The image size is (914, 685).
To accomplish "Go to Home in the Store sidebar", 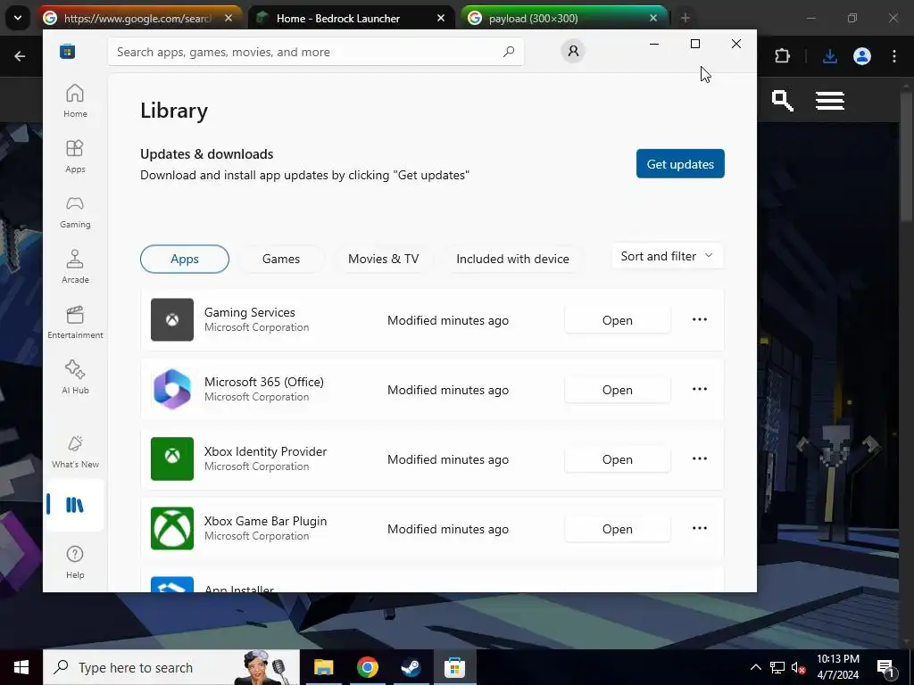I will pyautogui.click(x=75, y=101).
